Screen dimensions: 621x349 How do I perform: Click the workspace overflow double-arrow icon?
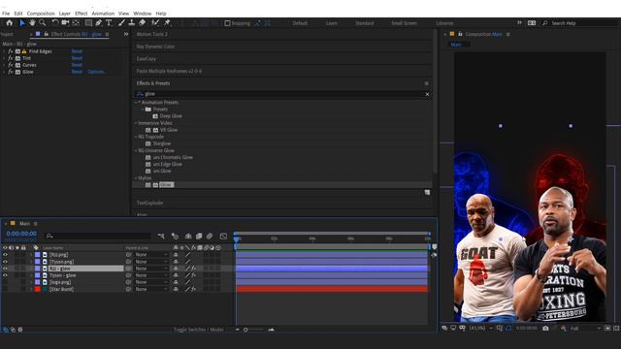tap(519, 23)
